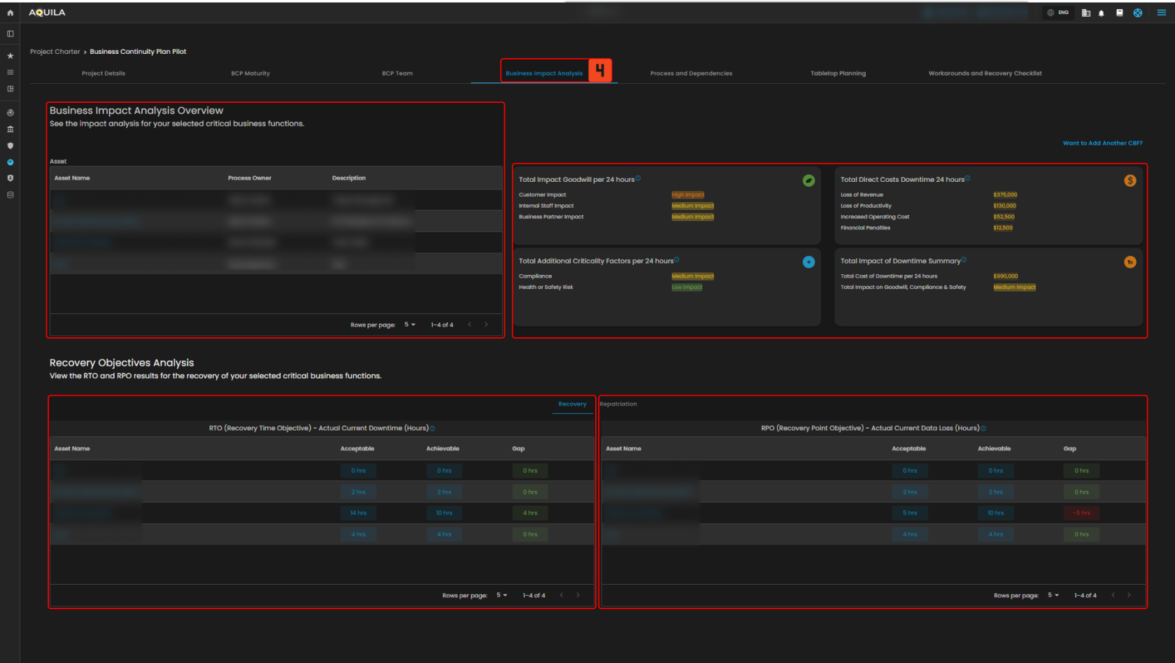The width and height of the screenshot is (1175, 663).
Task: Click the High Impact badge for Customer Impact
Action: (x=688, y=195)
